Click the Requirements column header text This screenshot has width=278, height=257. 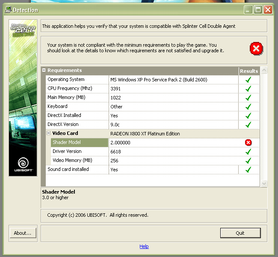click(65, 70)
